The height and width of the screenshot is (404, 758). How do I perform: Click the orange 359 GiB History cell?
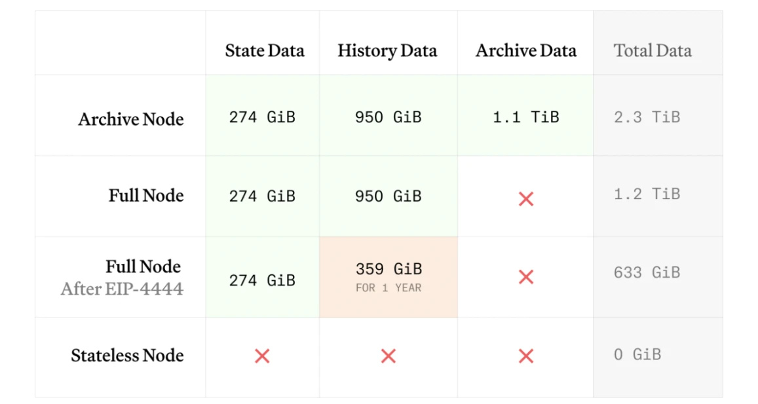click(x=388, y=269)
